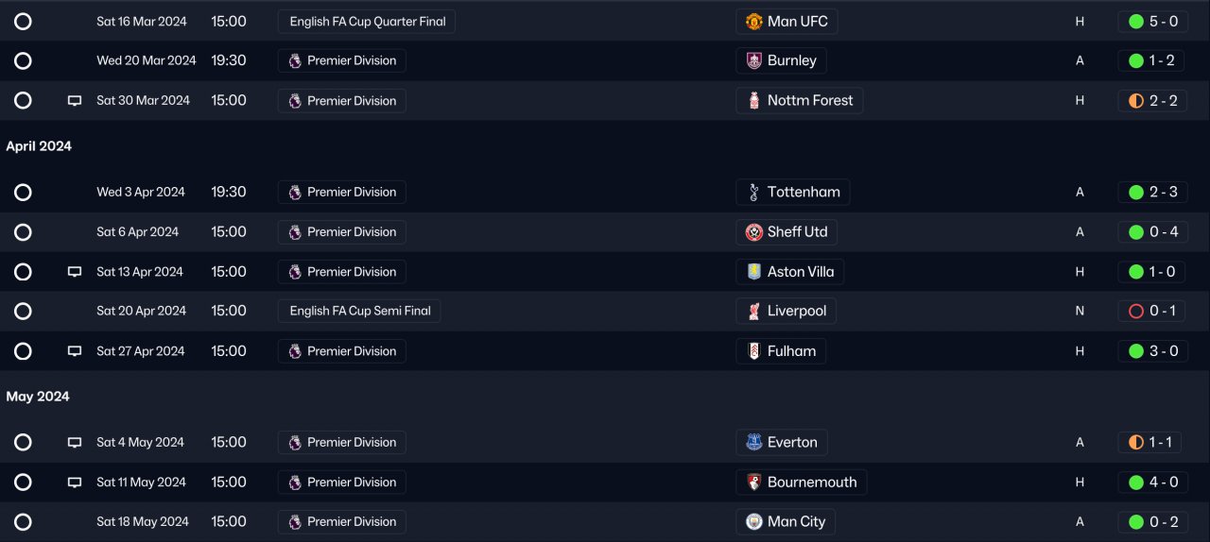Click the Burnley club badge icon
The width and height of the screenshot is (1210, 542).
coord(753,60)
